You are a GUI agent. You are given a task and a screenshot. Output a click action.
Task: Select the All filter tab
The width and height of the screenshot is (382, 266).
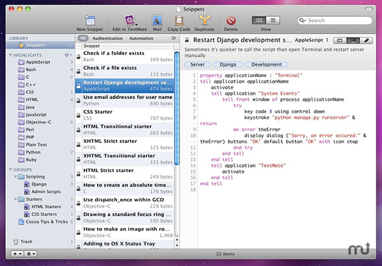[83, 38]
